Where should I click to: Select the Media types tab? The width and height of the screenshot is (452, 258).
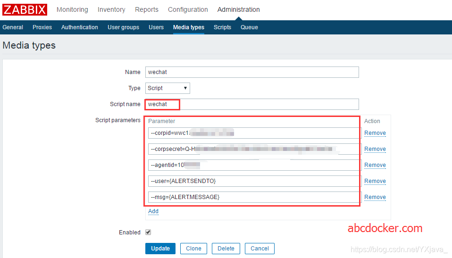[189, 27]
